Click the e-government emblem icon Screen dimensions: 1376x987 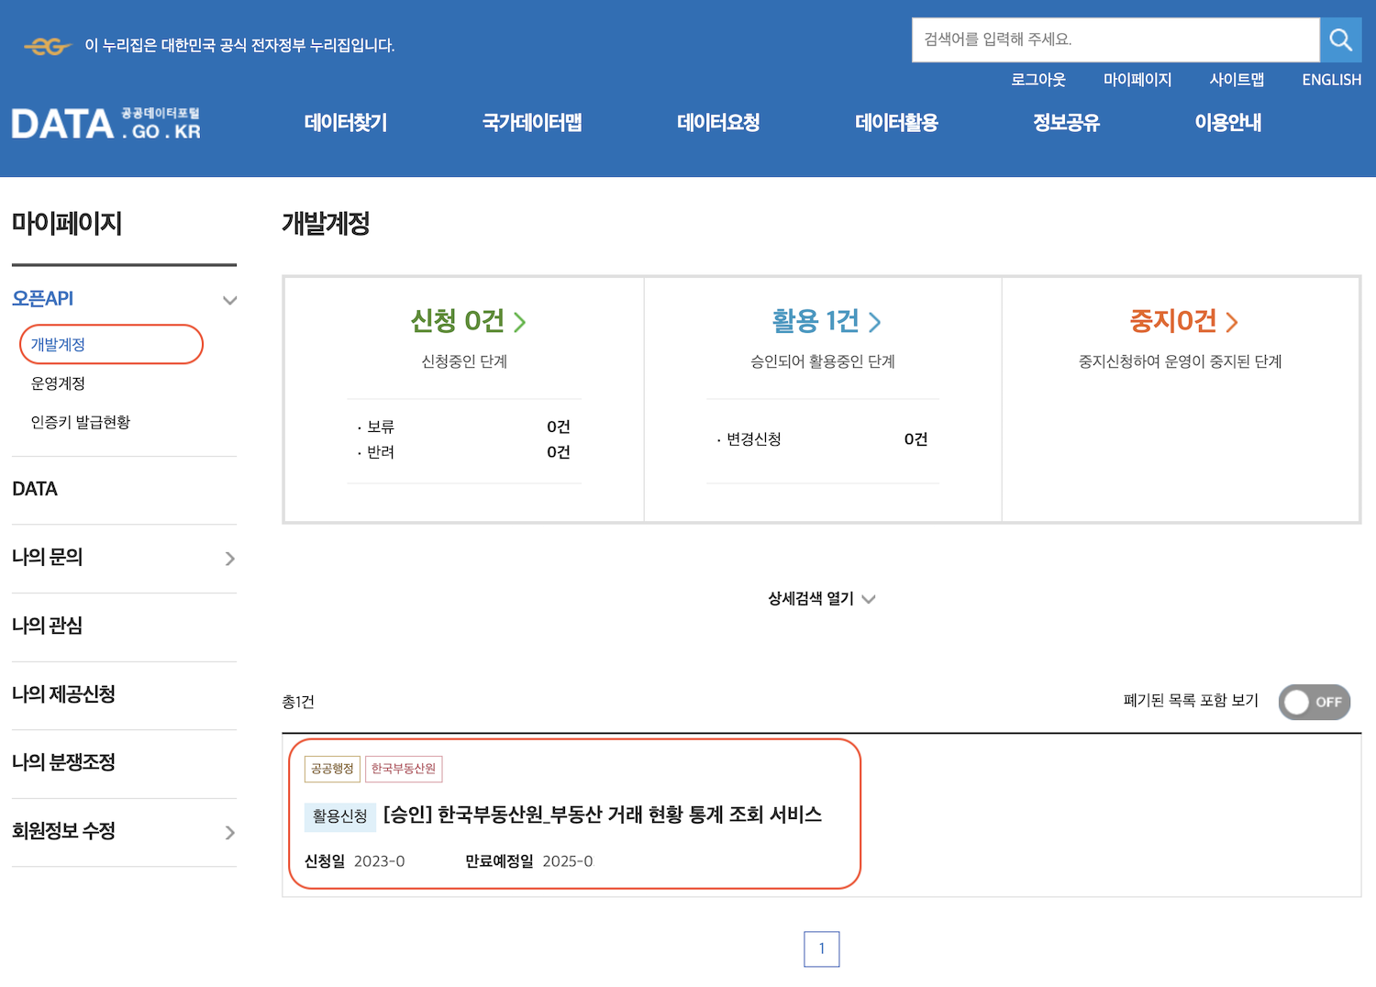[x=48, y=46]
